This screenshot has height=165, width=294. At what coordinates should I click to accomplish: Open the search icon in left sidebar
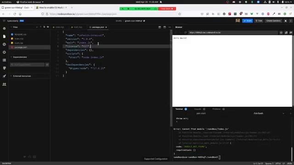(4, 44)
